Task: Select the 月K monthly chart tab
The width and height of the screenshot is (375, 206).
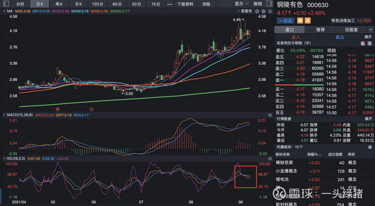Action: [78, 4]
